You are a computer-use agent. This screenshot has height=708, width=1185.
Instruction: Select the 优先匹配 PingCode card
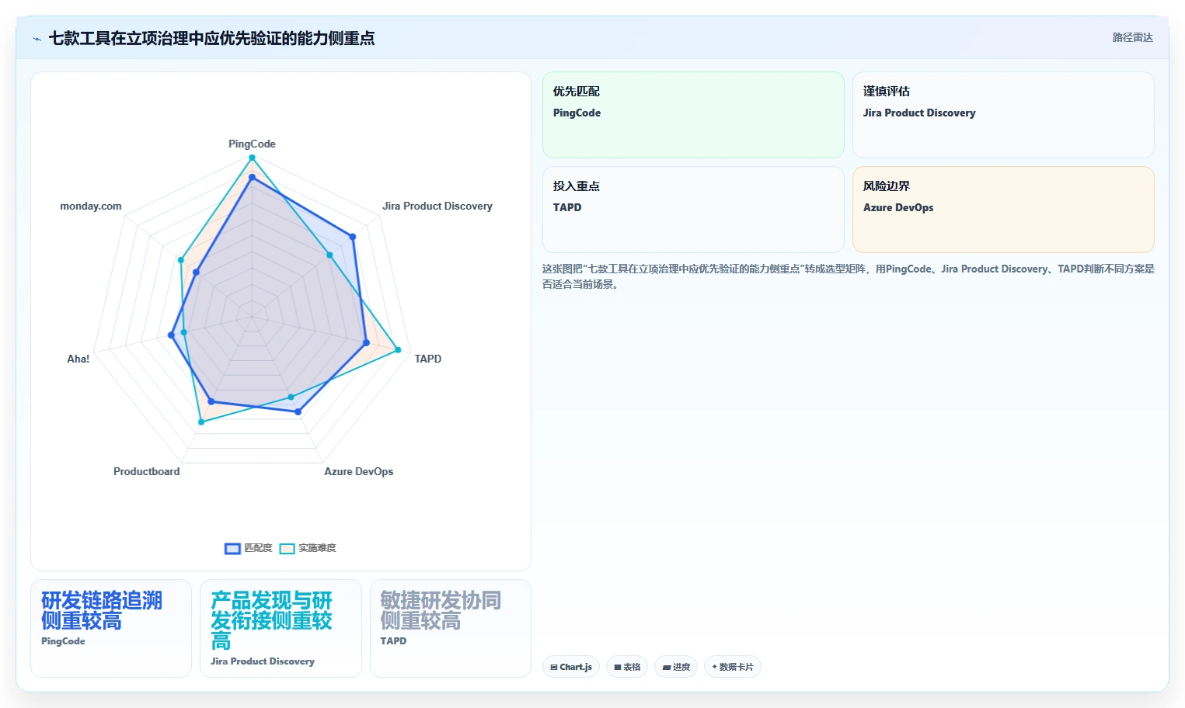693,115
